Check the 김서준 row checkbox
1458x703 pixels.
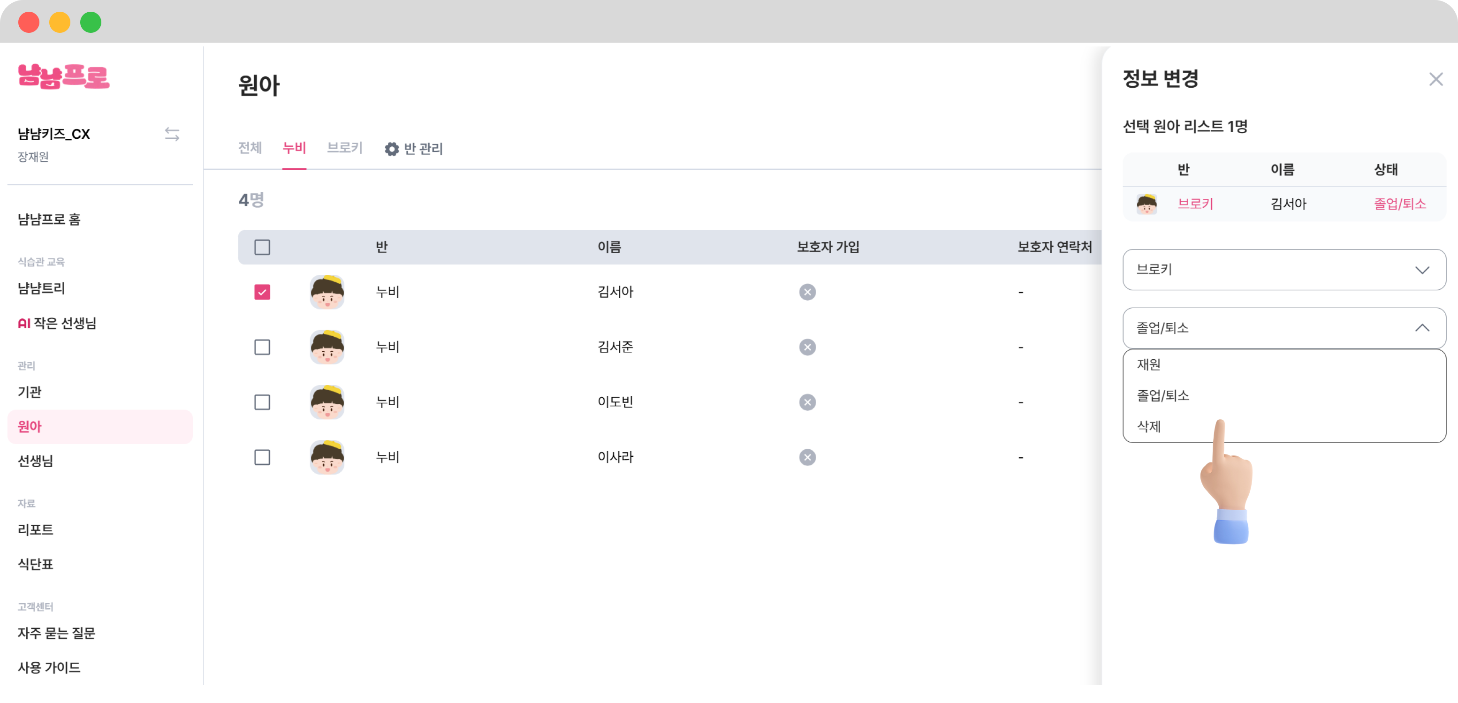[262, 347]
